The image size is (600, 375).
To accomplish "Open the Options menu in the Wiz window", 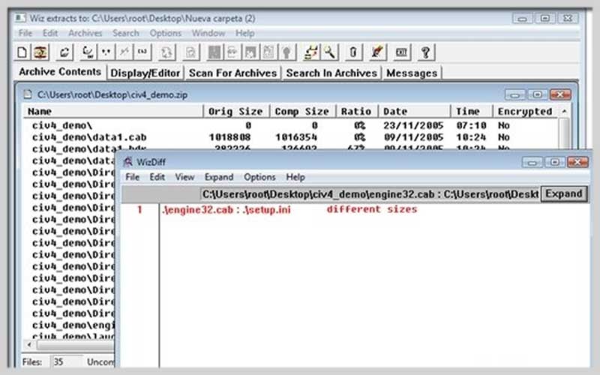I will pyautogui.click(x=165, y=33).
